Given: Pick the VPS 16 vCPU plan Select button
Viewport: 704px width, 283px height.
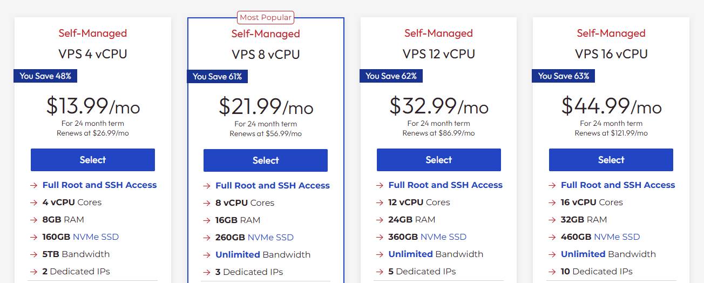Looking at the screenshot, I should point(611,160).
